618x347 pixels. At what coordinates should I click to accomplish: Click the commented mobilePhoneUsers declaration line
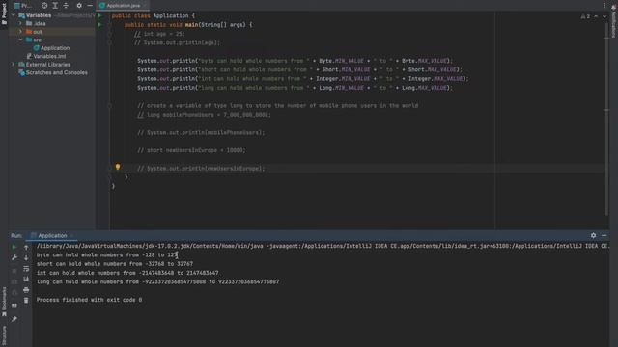(204, 115)
